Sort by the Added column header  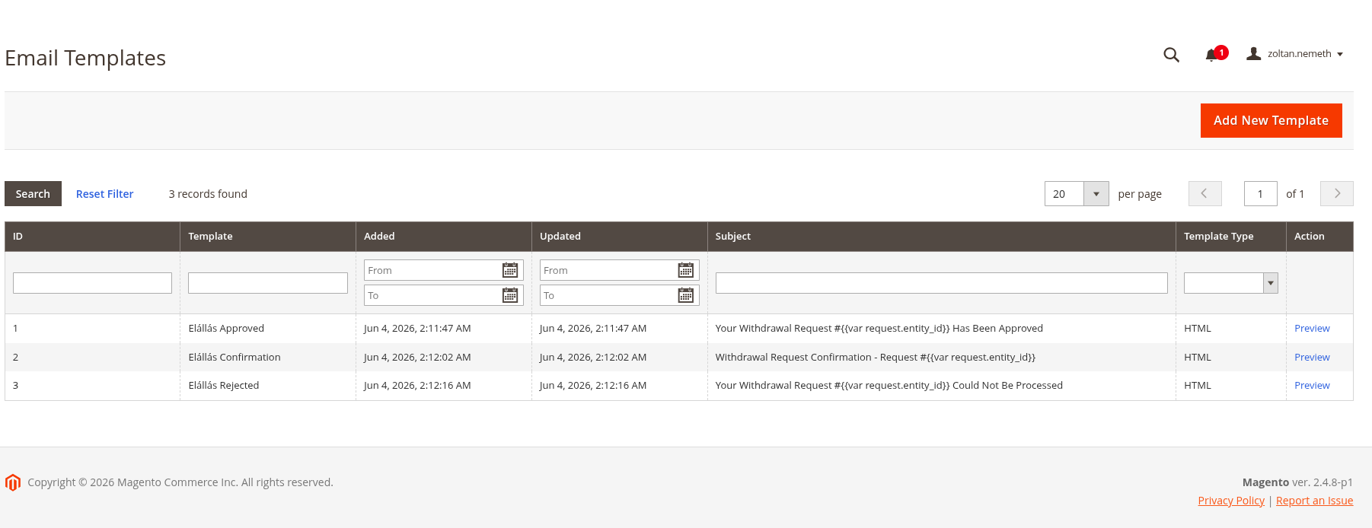pyautogui.click(x=444, y=237)
